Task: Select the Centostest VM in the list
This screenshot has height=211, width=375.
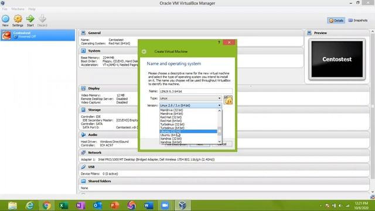Action: click(37, 35)
